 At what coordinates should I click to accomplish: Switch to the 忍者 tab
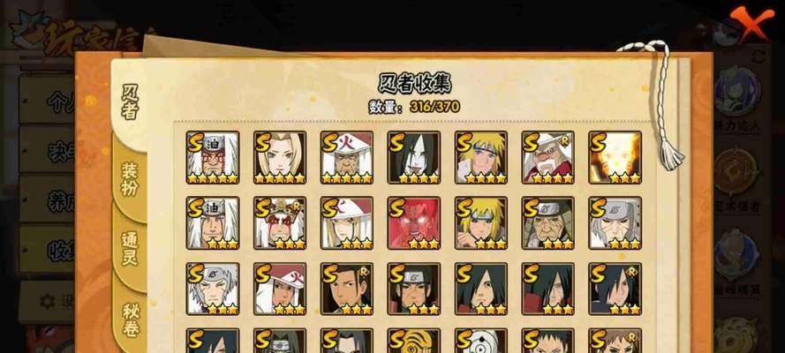click(x=130, y=101)
